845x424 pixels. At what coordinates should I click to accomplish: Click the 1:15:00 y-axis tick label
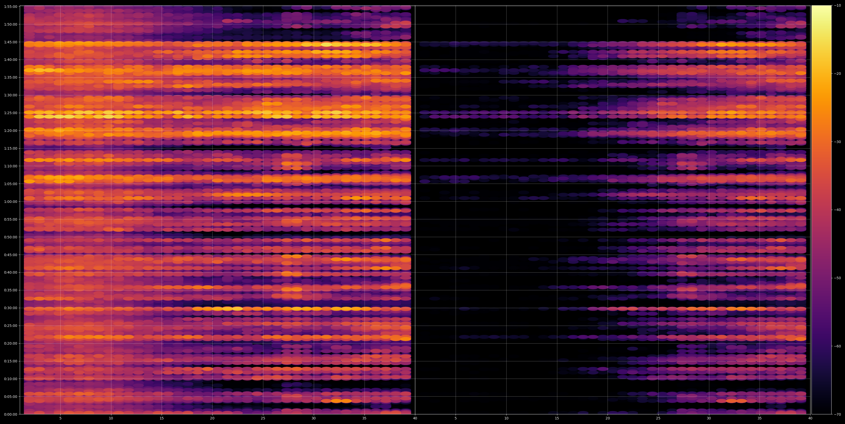(10, 148)
